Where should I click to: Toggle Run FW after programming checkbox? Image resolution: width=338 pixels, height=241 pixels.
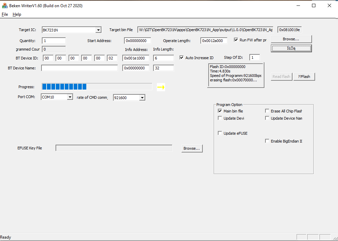236,40
